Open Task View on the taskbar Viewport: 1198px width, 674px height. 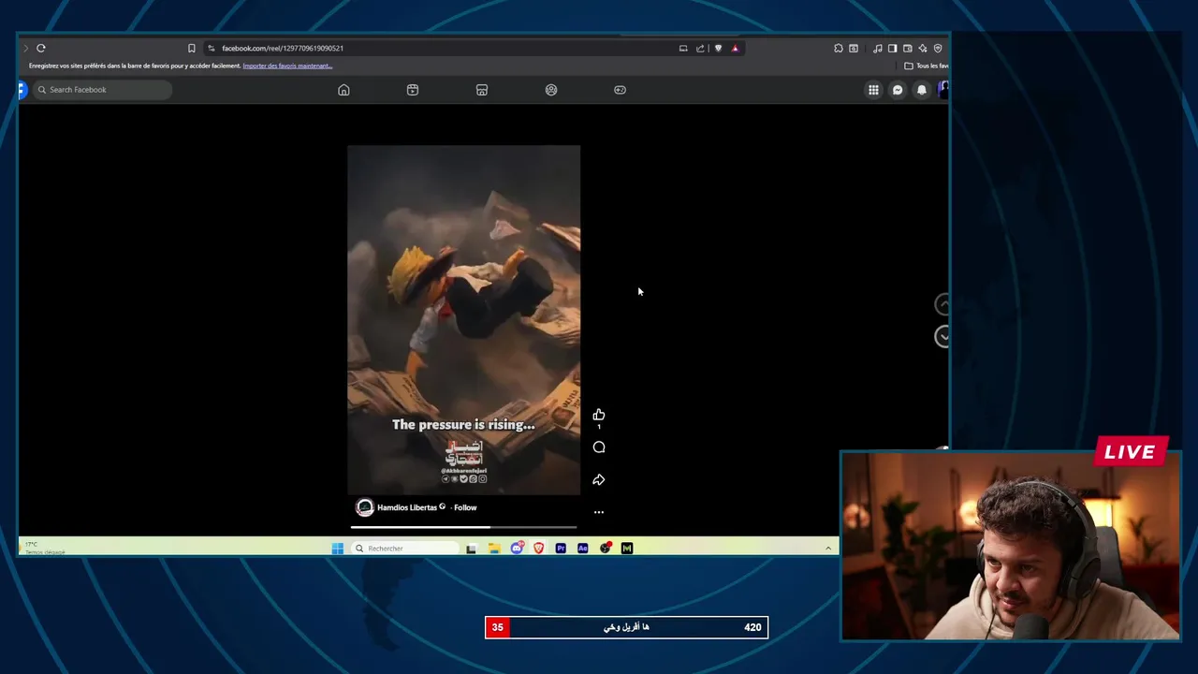pyautogui.click(x=472, y=549)
